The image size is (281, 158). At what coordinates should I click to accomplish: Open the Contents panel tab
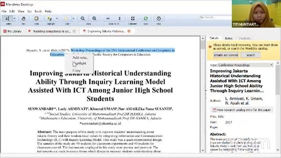coord(245,38)
